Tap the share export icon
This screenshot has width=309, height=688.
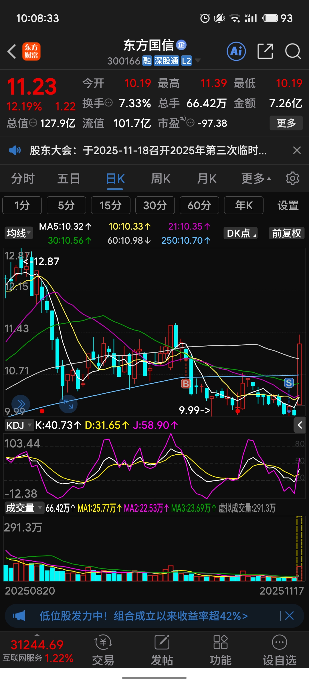(265, 51)
